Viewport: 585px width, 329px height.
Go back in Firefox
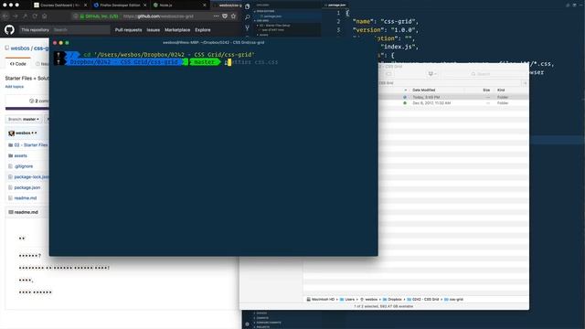[x=5, y=16]
